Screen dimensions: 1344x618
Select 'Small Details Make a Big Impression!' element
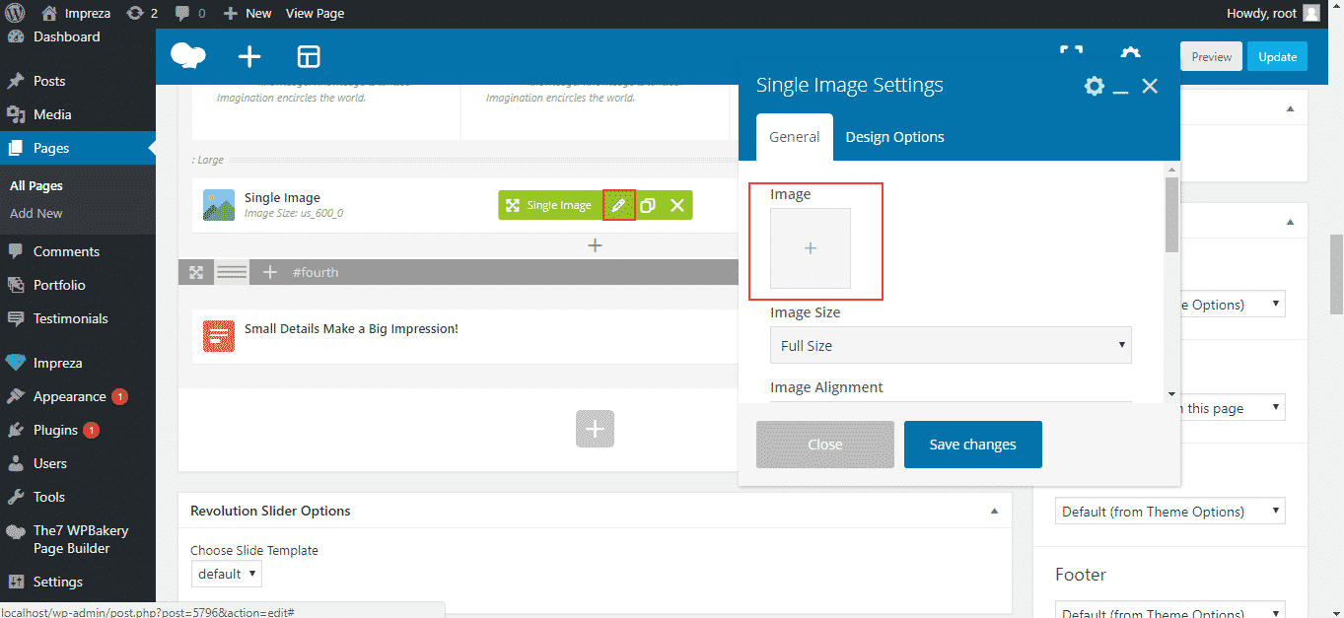coord(351,328)
